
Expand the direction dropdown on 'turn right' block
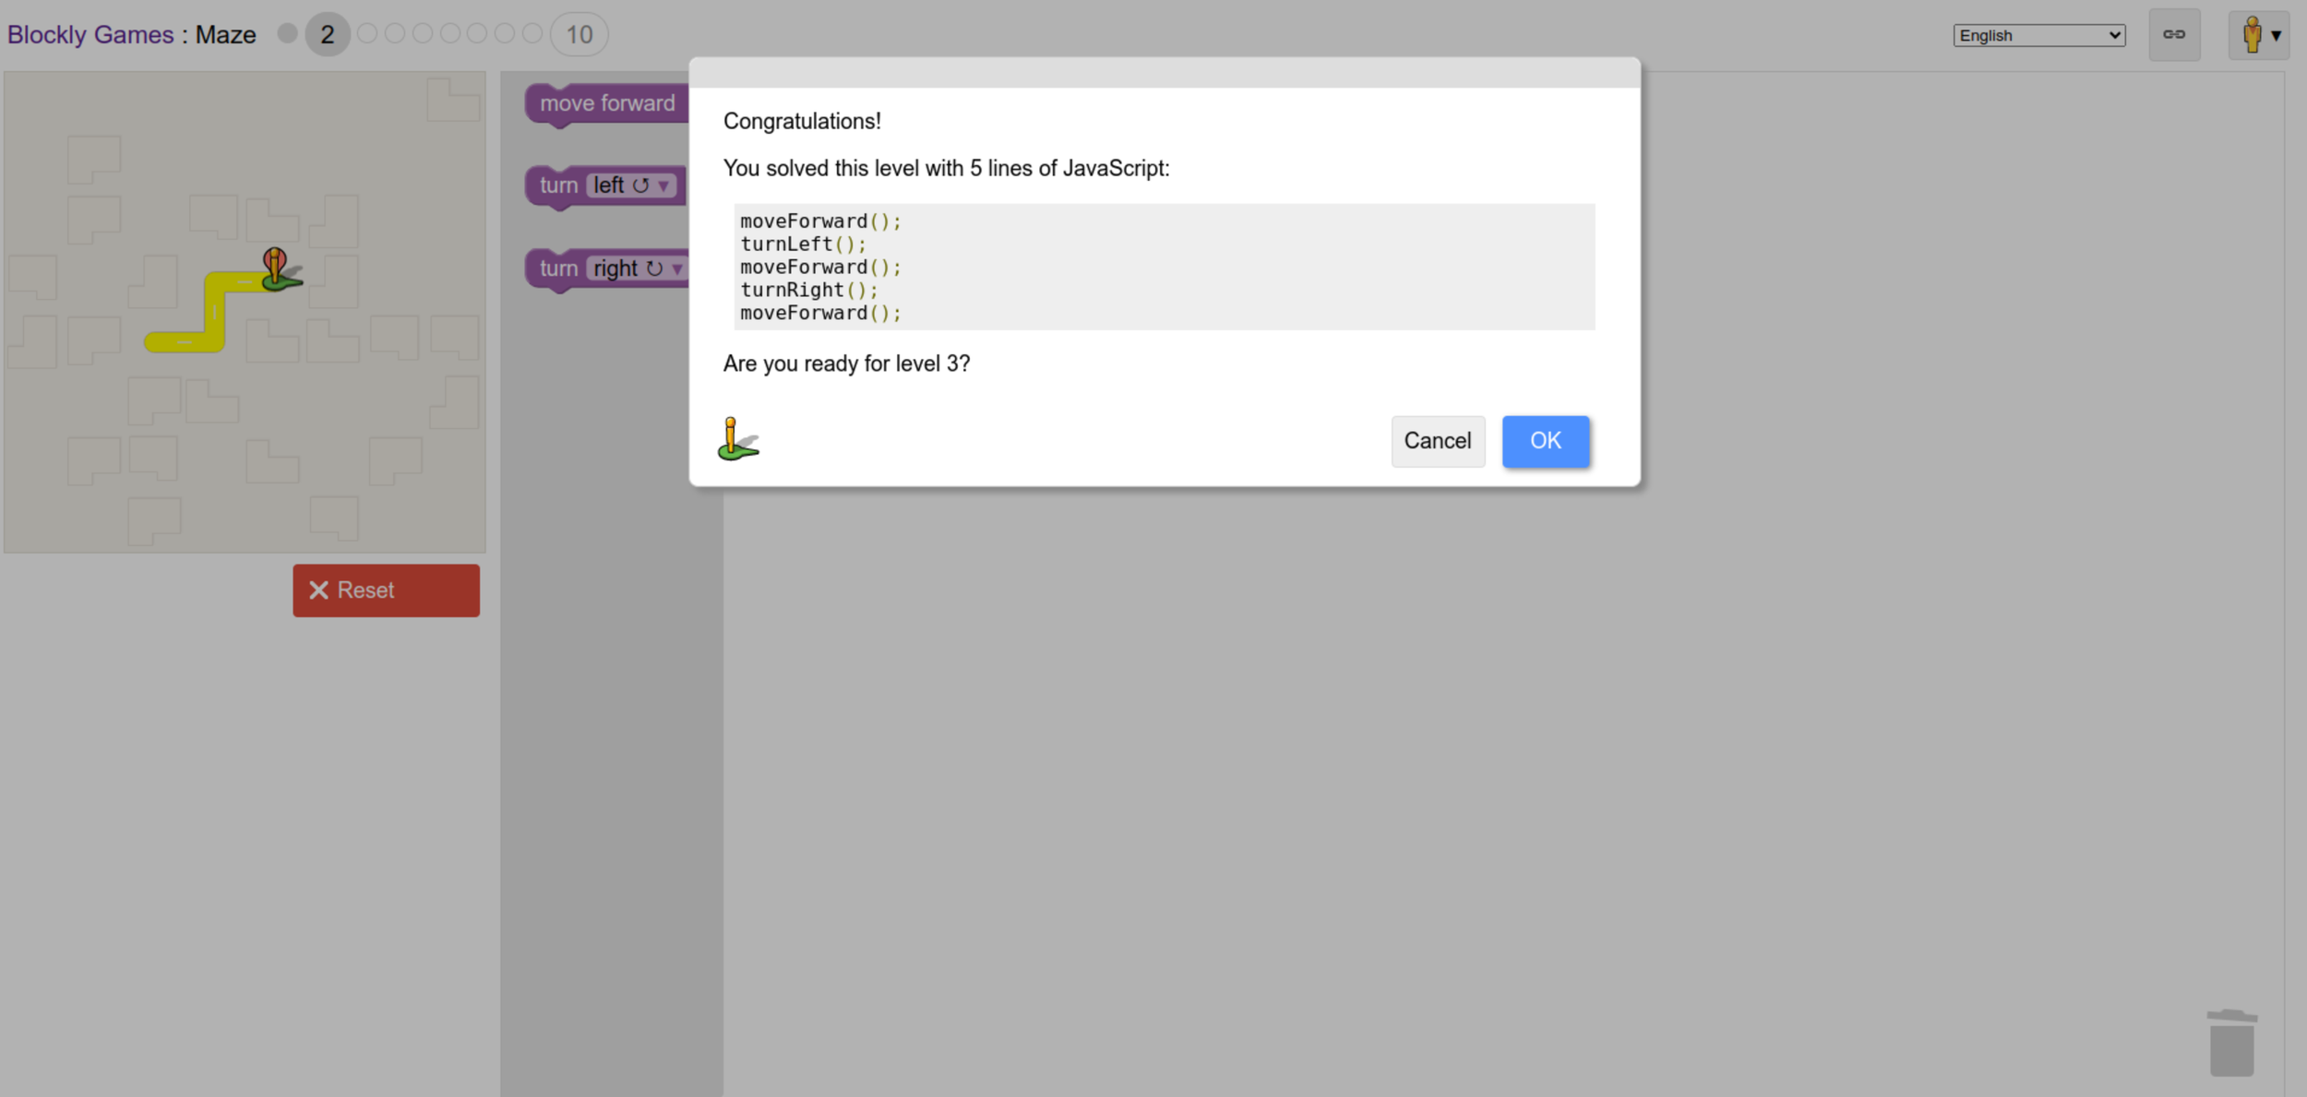pos(677,269)
